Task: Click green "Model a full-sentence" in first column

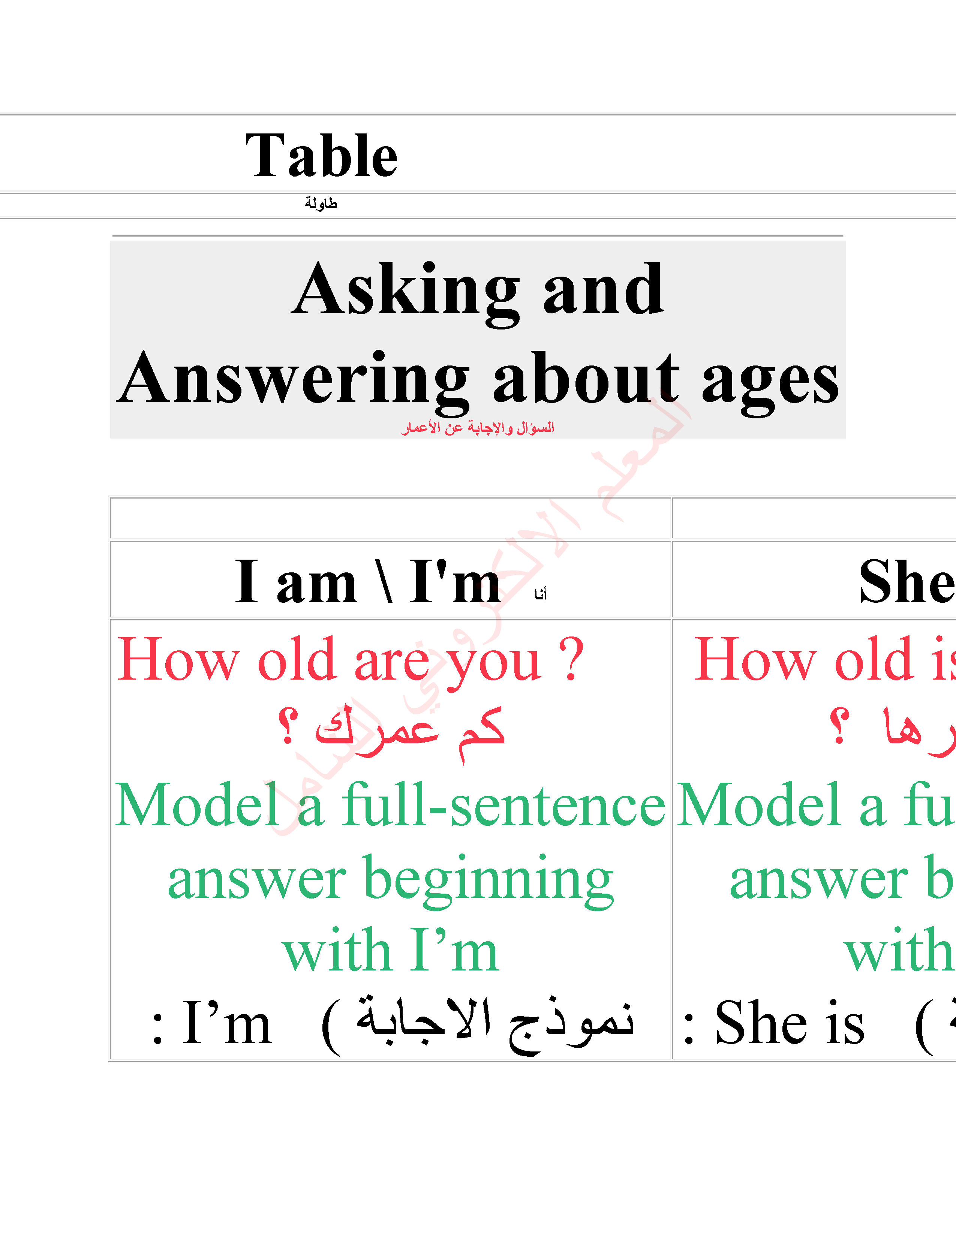Action: tap(390, 805)
